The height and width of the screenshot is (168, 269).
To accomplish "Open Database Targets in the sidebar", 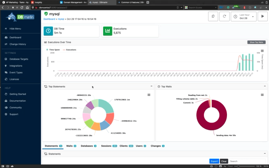I will tap(19, 59).
